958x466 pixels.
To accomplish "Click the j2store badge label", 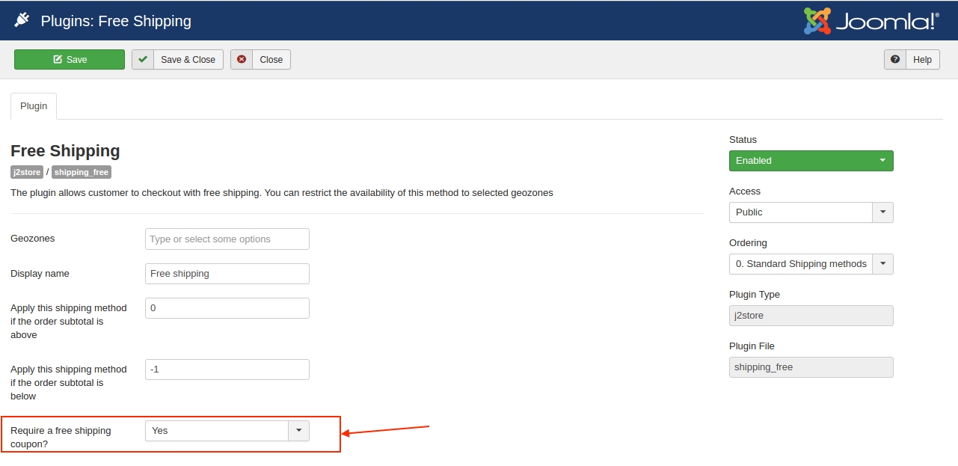I will coord(27,173).
